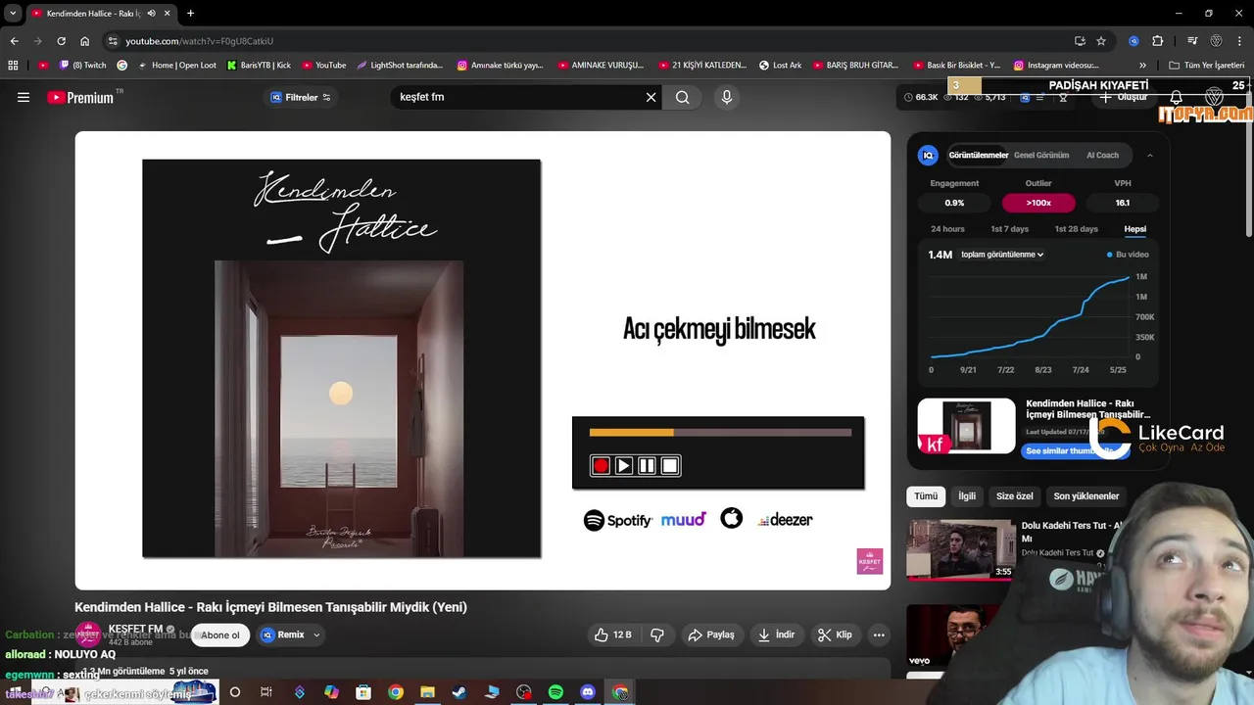
Task: Open the Chrome extensions puzzle menu
Action: (1158, 41)
